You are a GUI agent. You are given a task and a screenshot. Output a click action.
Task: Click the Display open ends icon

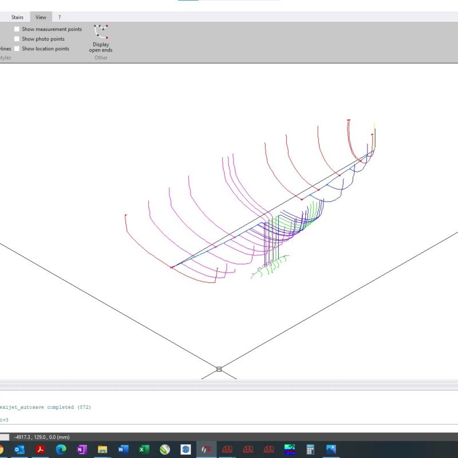tap(101, 31)
